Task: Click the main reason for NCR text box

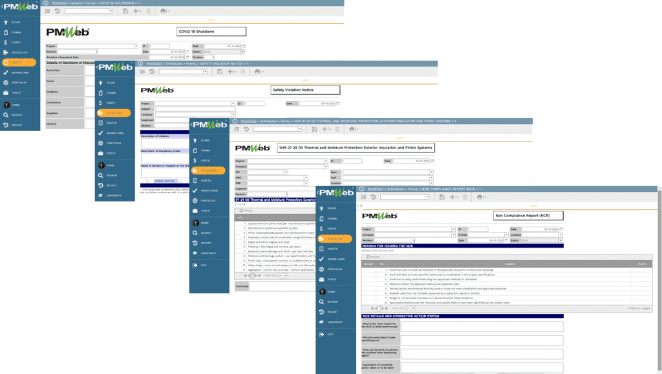Action: coord(482,326)
